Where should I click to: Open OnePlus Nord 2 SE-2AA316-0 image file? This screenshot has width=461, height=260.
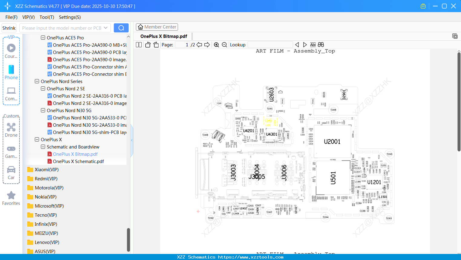click(87, 103)
